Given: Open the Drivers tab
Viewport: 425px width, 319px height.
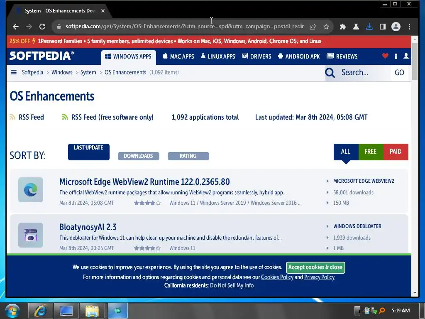Looking at the screenshot, I should [x=256, y=56].
